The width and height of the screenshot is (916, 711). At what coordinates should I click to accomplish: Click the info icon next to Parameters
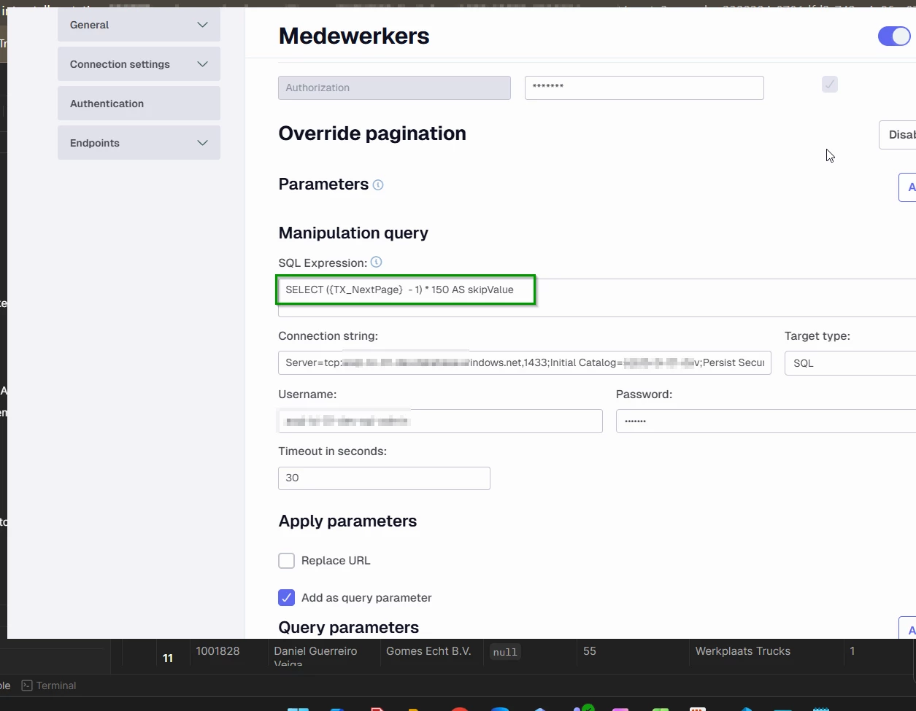[378, 185]
